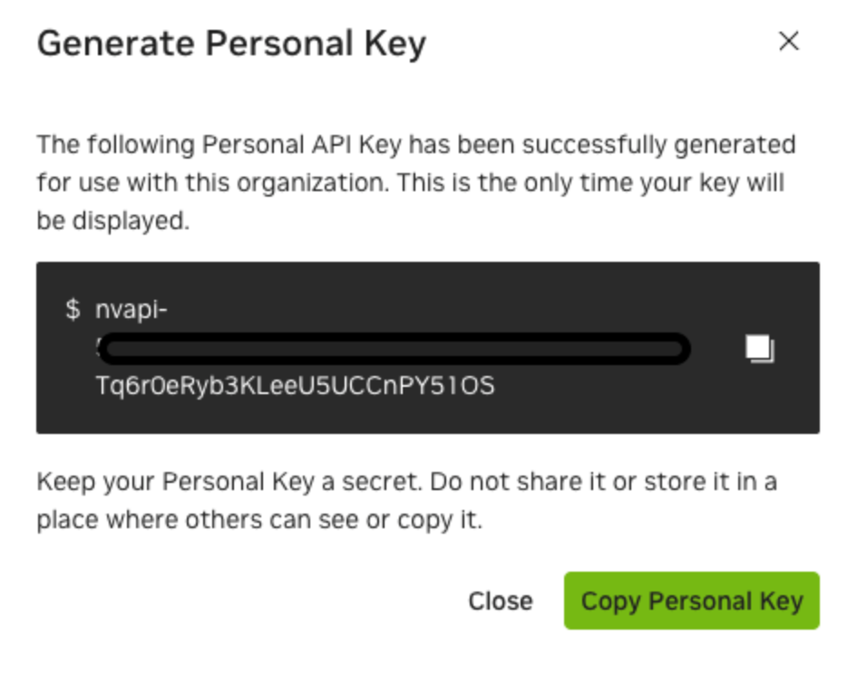Click the blacked-out redacted key bar
This screenshot has width=867, height=684.
click(395, 349)
